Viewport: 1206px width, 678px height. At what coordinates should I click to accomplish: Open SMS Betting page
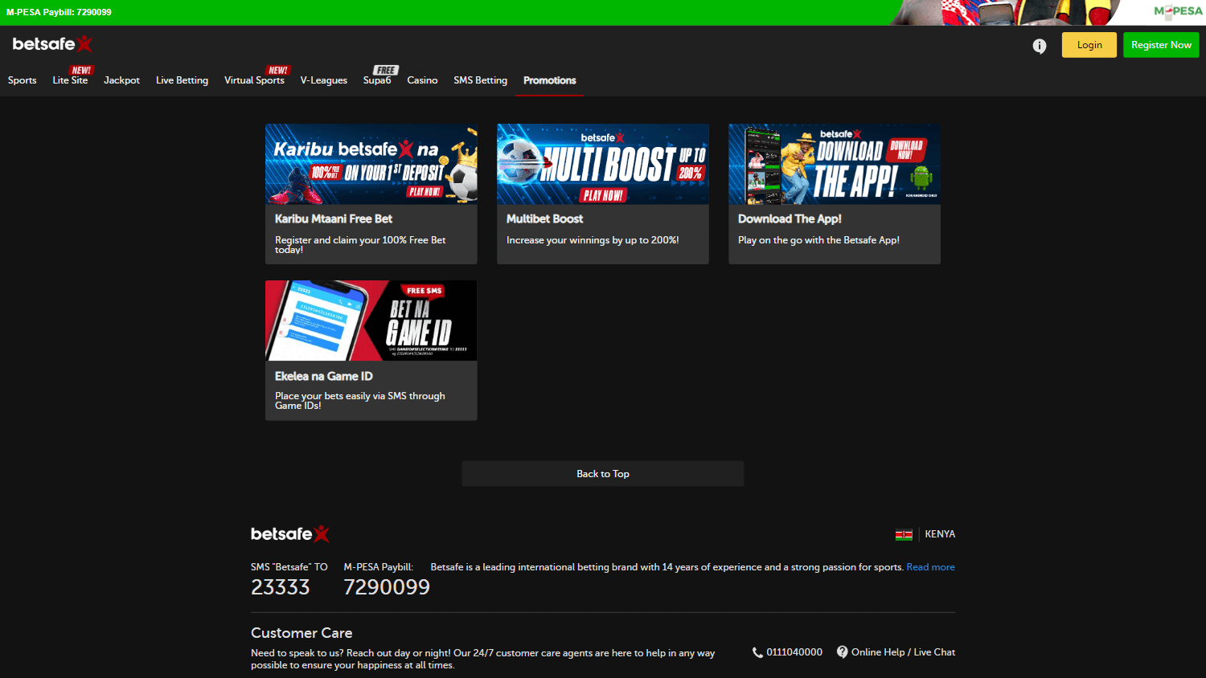click(x=480, y=80)
